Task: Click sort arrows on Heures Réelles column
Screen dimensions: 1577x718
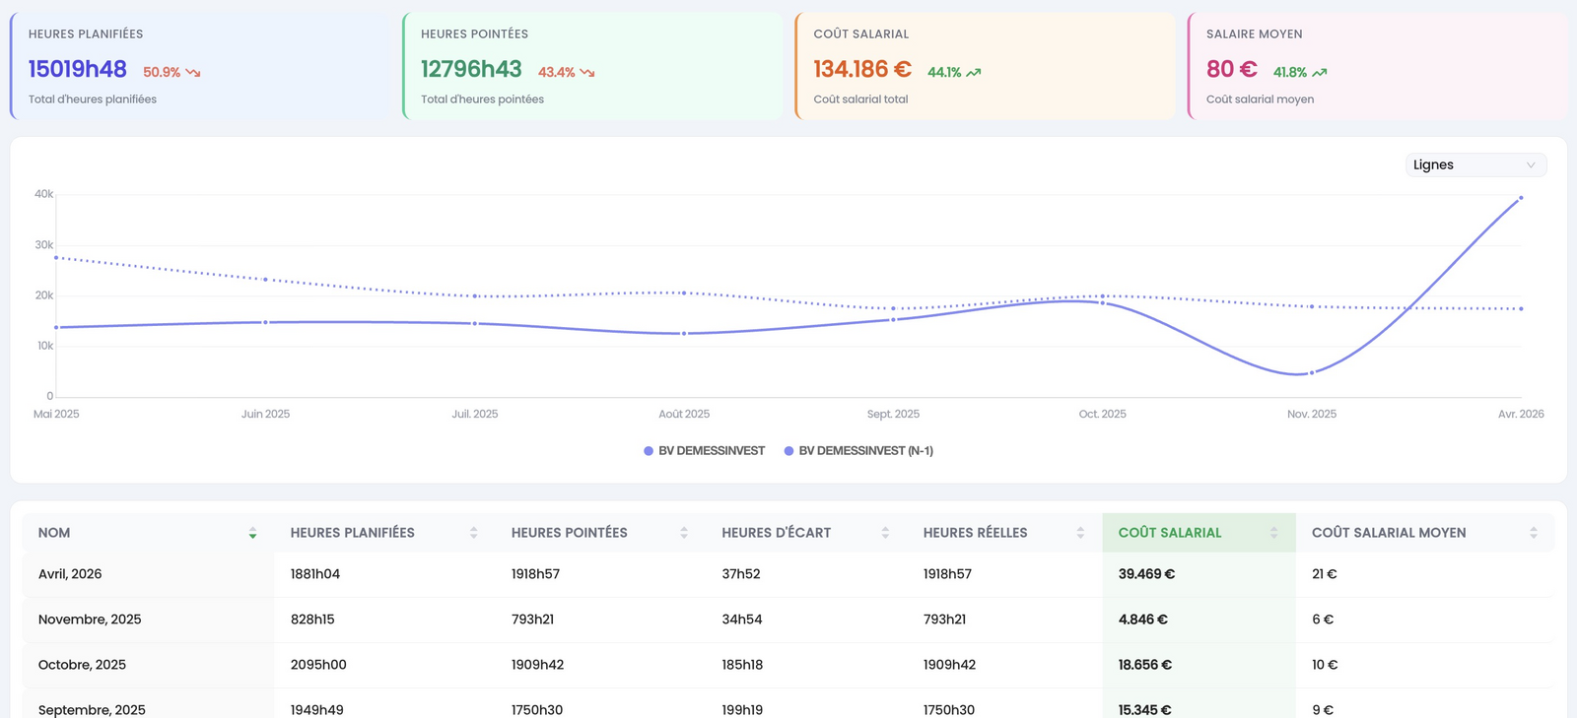Action: point(1080,533)
